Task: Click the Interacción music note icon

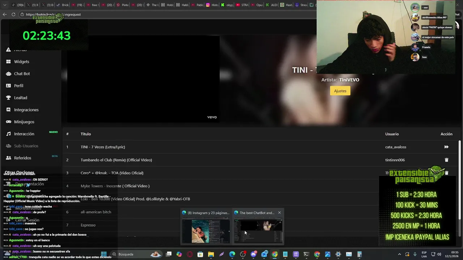Action: coord(8,134)
